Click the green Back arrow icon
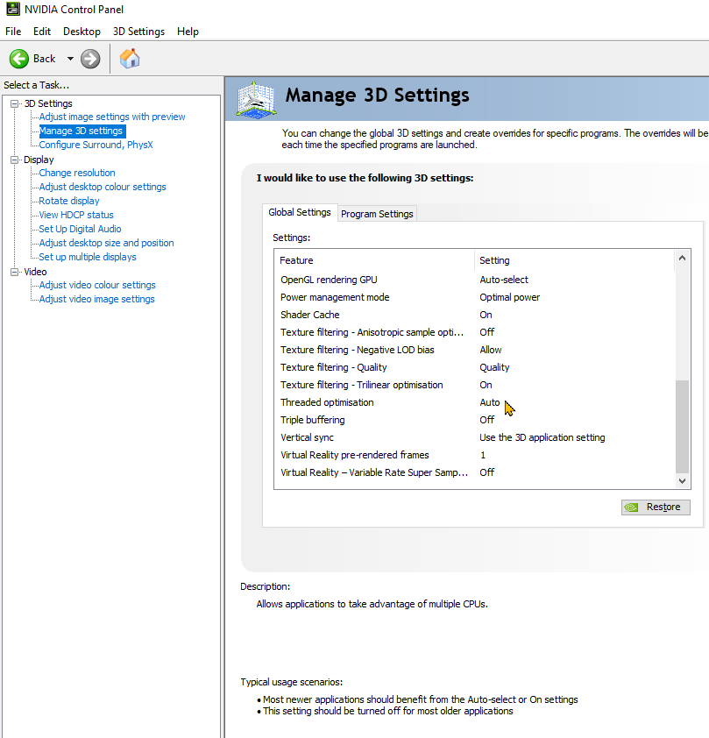Viewport: 709px width, 738px height. coord(19,59)
